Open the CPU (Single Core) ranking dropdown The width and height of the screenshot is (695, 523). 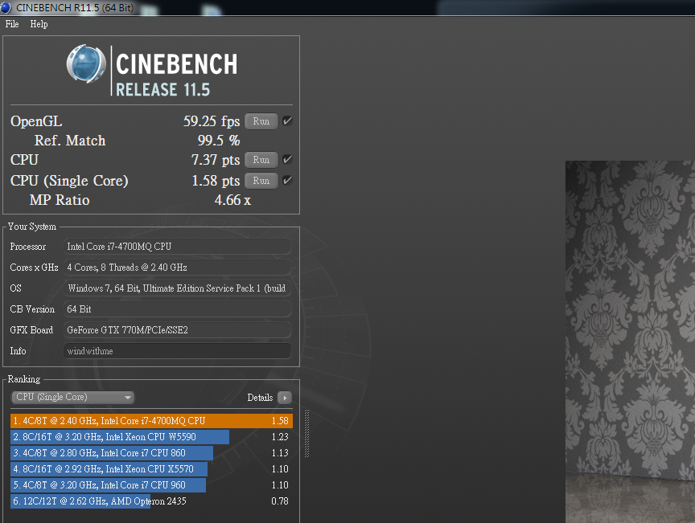[x=72, y=397]
